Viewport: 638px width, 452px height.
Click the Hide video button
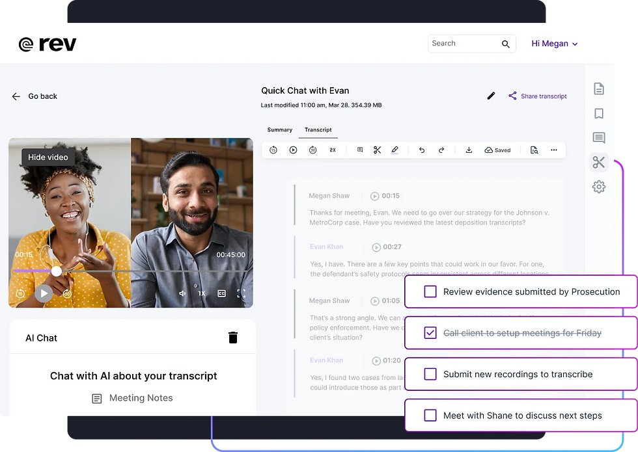coord(48,157)
